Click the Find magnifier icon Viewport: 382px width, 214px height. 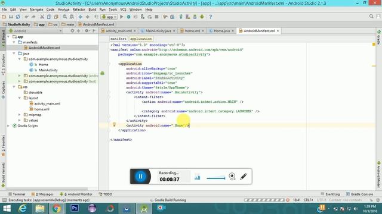click(x=65, y=17)
